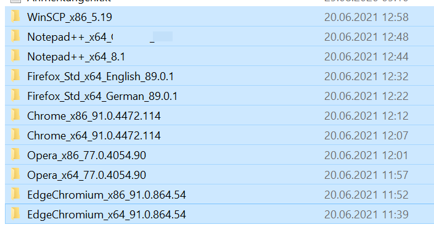Click the WinSCP_x86_5.19 folder icon
This screenshot has width=434, height=227.
coord(15,16)
